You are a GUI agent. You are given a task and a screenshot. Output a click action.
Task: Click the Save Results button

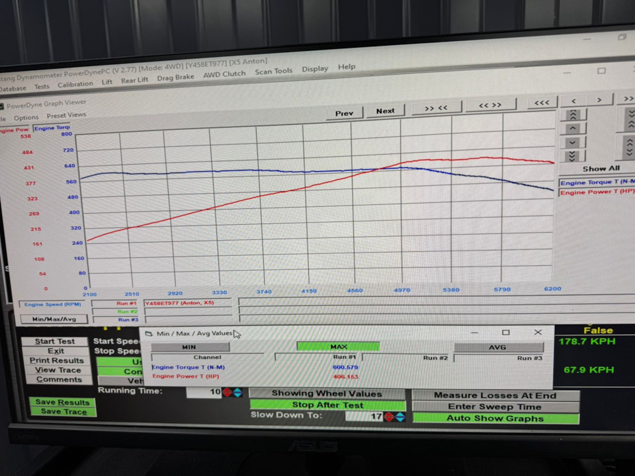(62, 402)
